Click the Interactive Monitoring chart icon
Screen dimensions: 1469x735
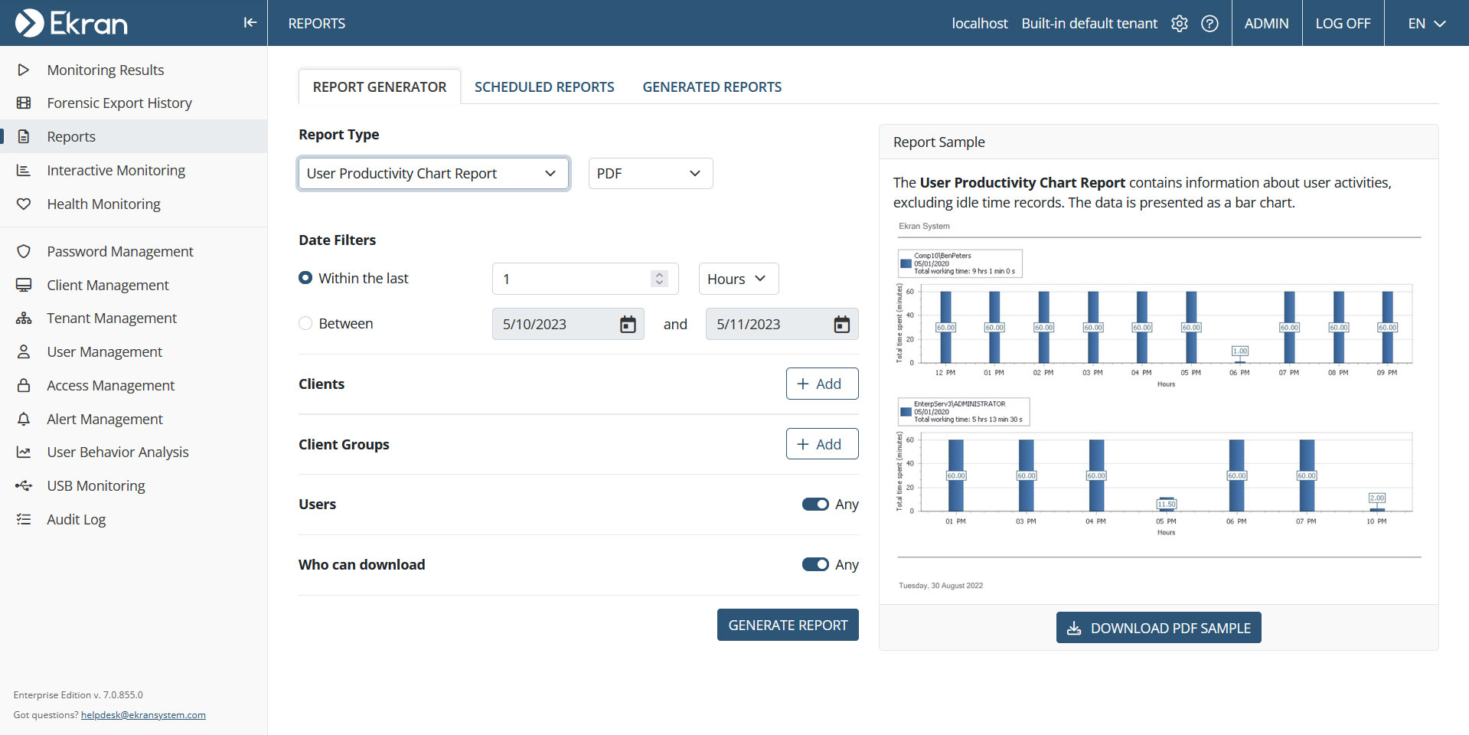pyautogui.click(x=24, y=170)
